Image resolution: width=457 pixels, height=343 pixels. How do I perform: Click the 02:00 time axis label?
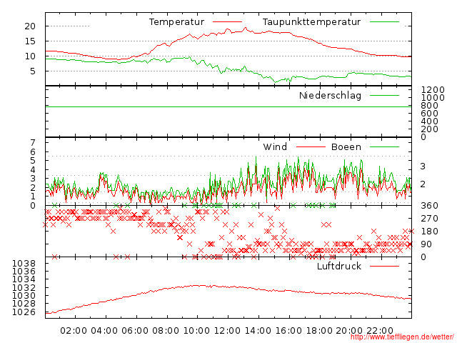74,331
